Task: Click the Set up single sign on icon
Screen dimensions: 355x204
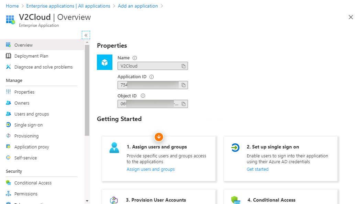Action: tap(235, 148)
